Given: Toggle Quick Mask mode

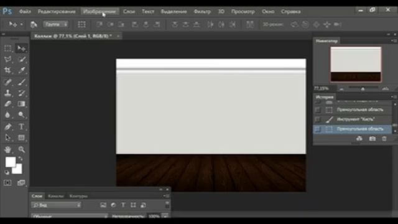Looking at the screenshot, I should (7, 183).
